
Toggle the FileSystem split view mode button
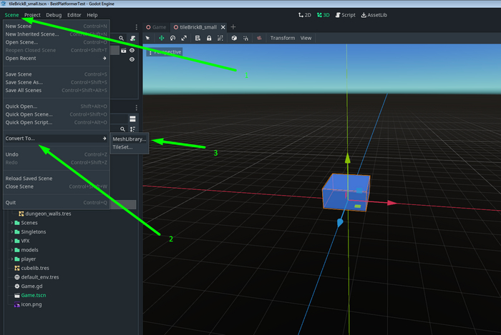click(132, 118)
